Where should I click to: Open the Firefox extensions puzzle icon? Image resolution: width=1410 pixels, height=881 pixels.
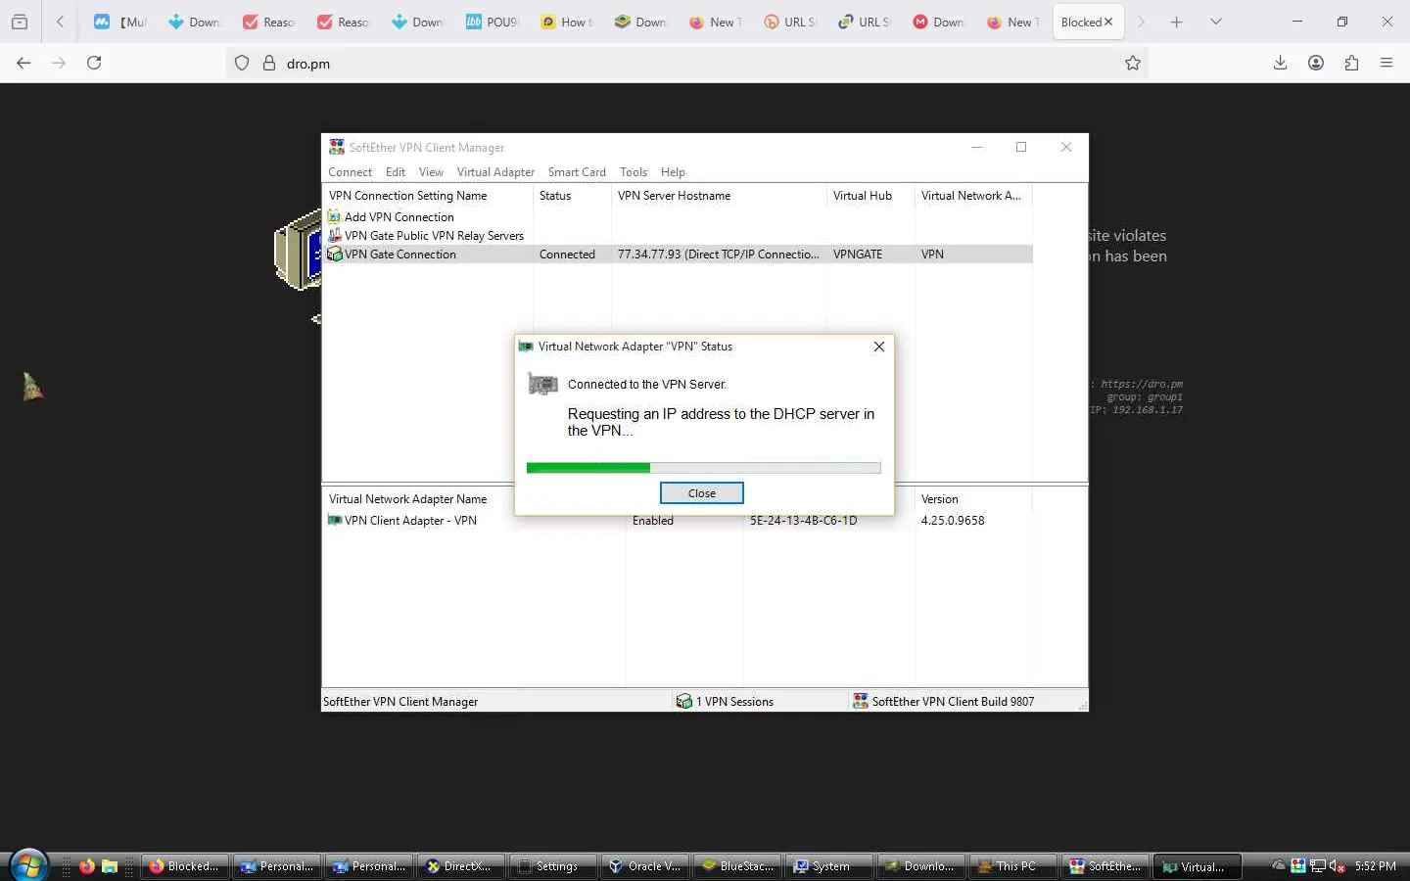(1351, 63)
